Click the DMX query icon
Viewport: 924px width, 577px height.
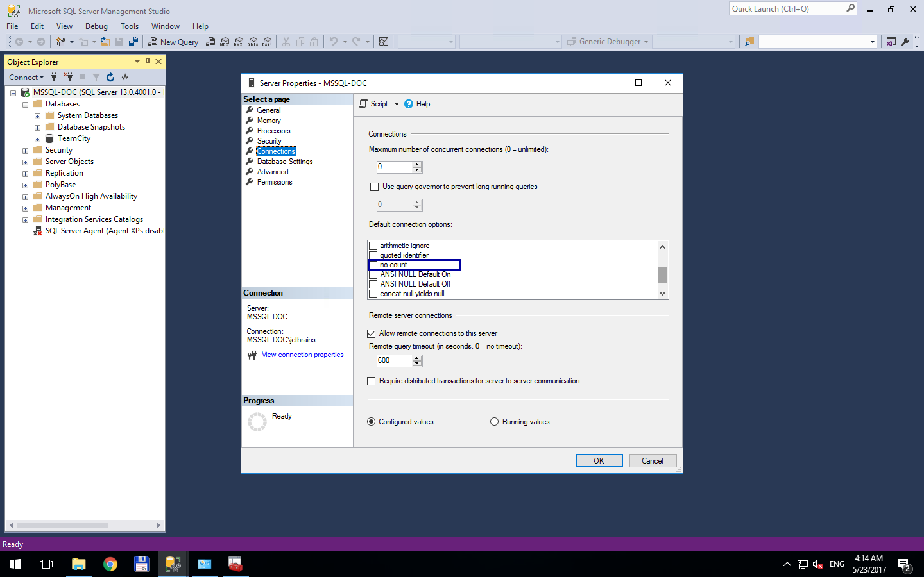(239, 42)
